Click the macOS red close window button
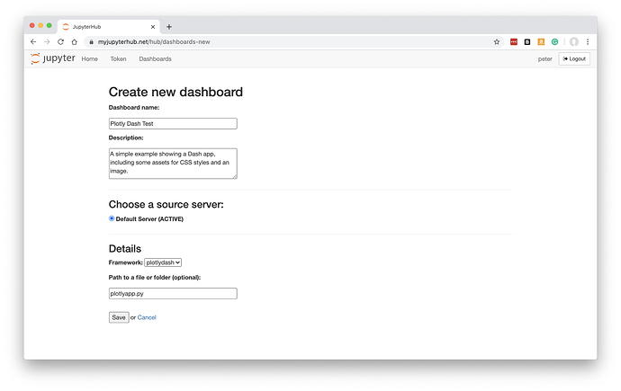Screen dimensions: 621x391 coord(32,25)
